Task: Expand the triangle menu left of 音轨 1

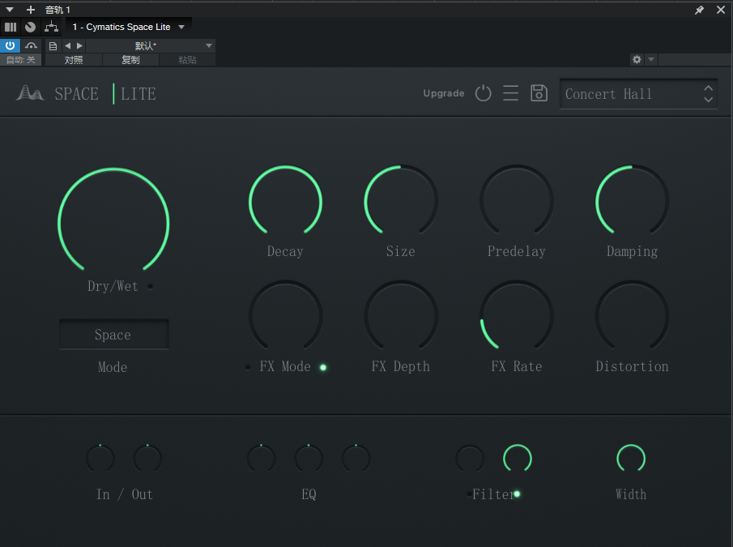Action: pyautogui.click(x=10, y=10)
